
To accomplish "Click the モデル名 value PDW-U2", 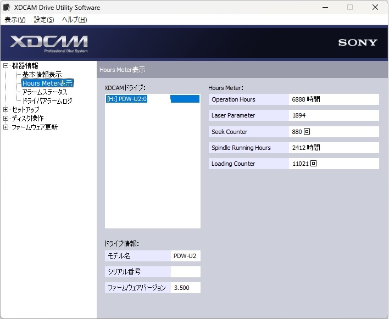I will pyautogui.click(x=185, y=256).
